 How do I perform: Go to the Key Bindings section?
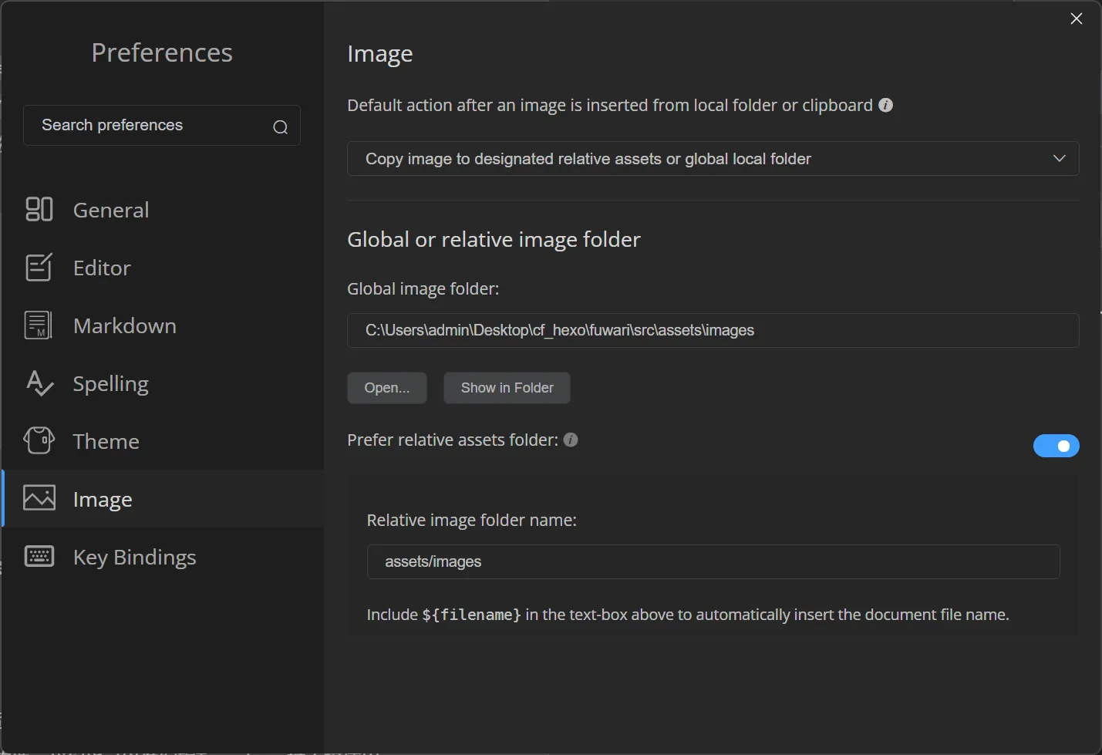click(x=134, y=557)
